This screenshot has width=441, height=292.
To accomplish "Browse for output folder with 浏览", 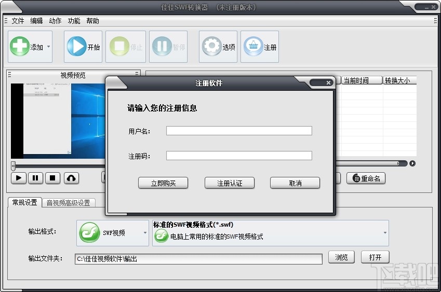I will pos(341,257).
